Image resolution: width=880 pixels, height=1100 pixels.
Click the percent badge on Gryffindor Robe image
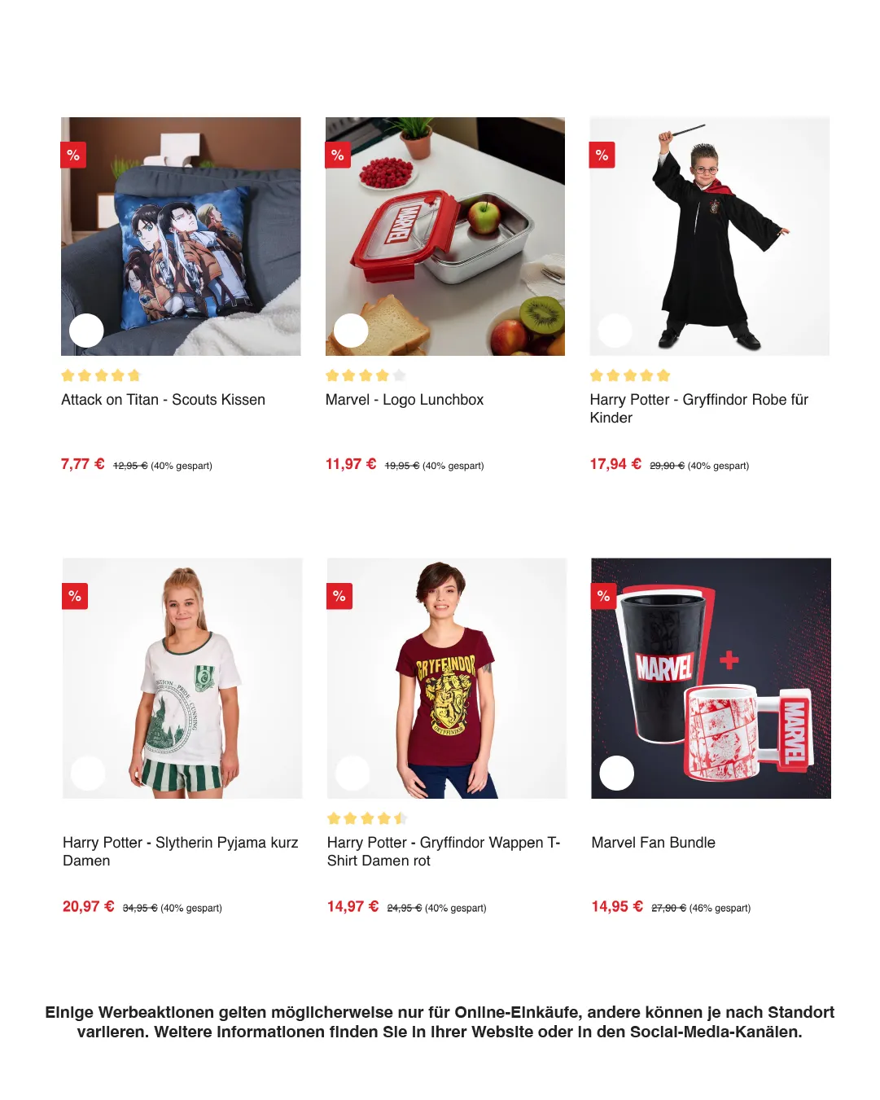[x=602, y=155]
